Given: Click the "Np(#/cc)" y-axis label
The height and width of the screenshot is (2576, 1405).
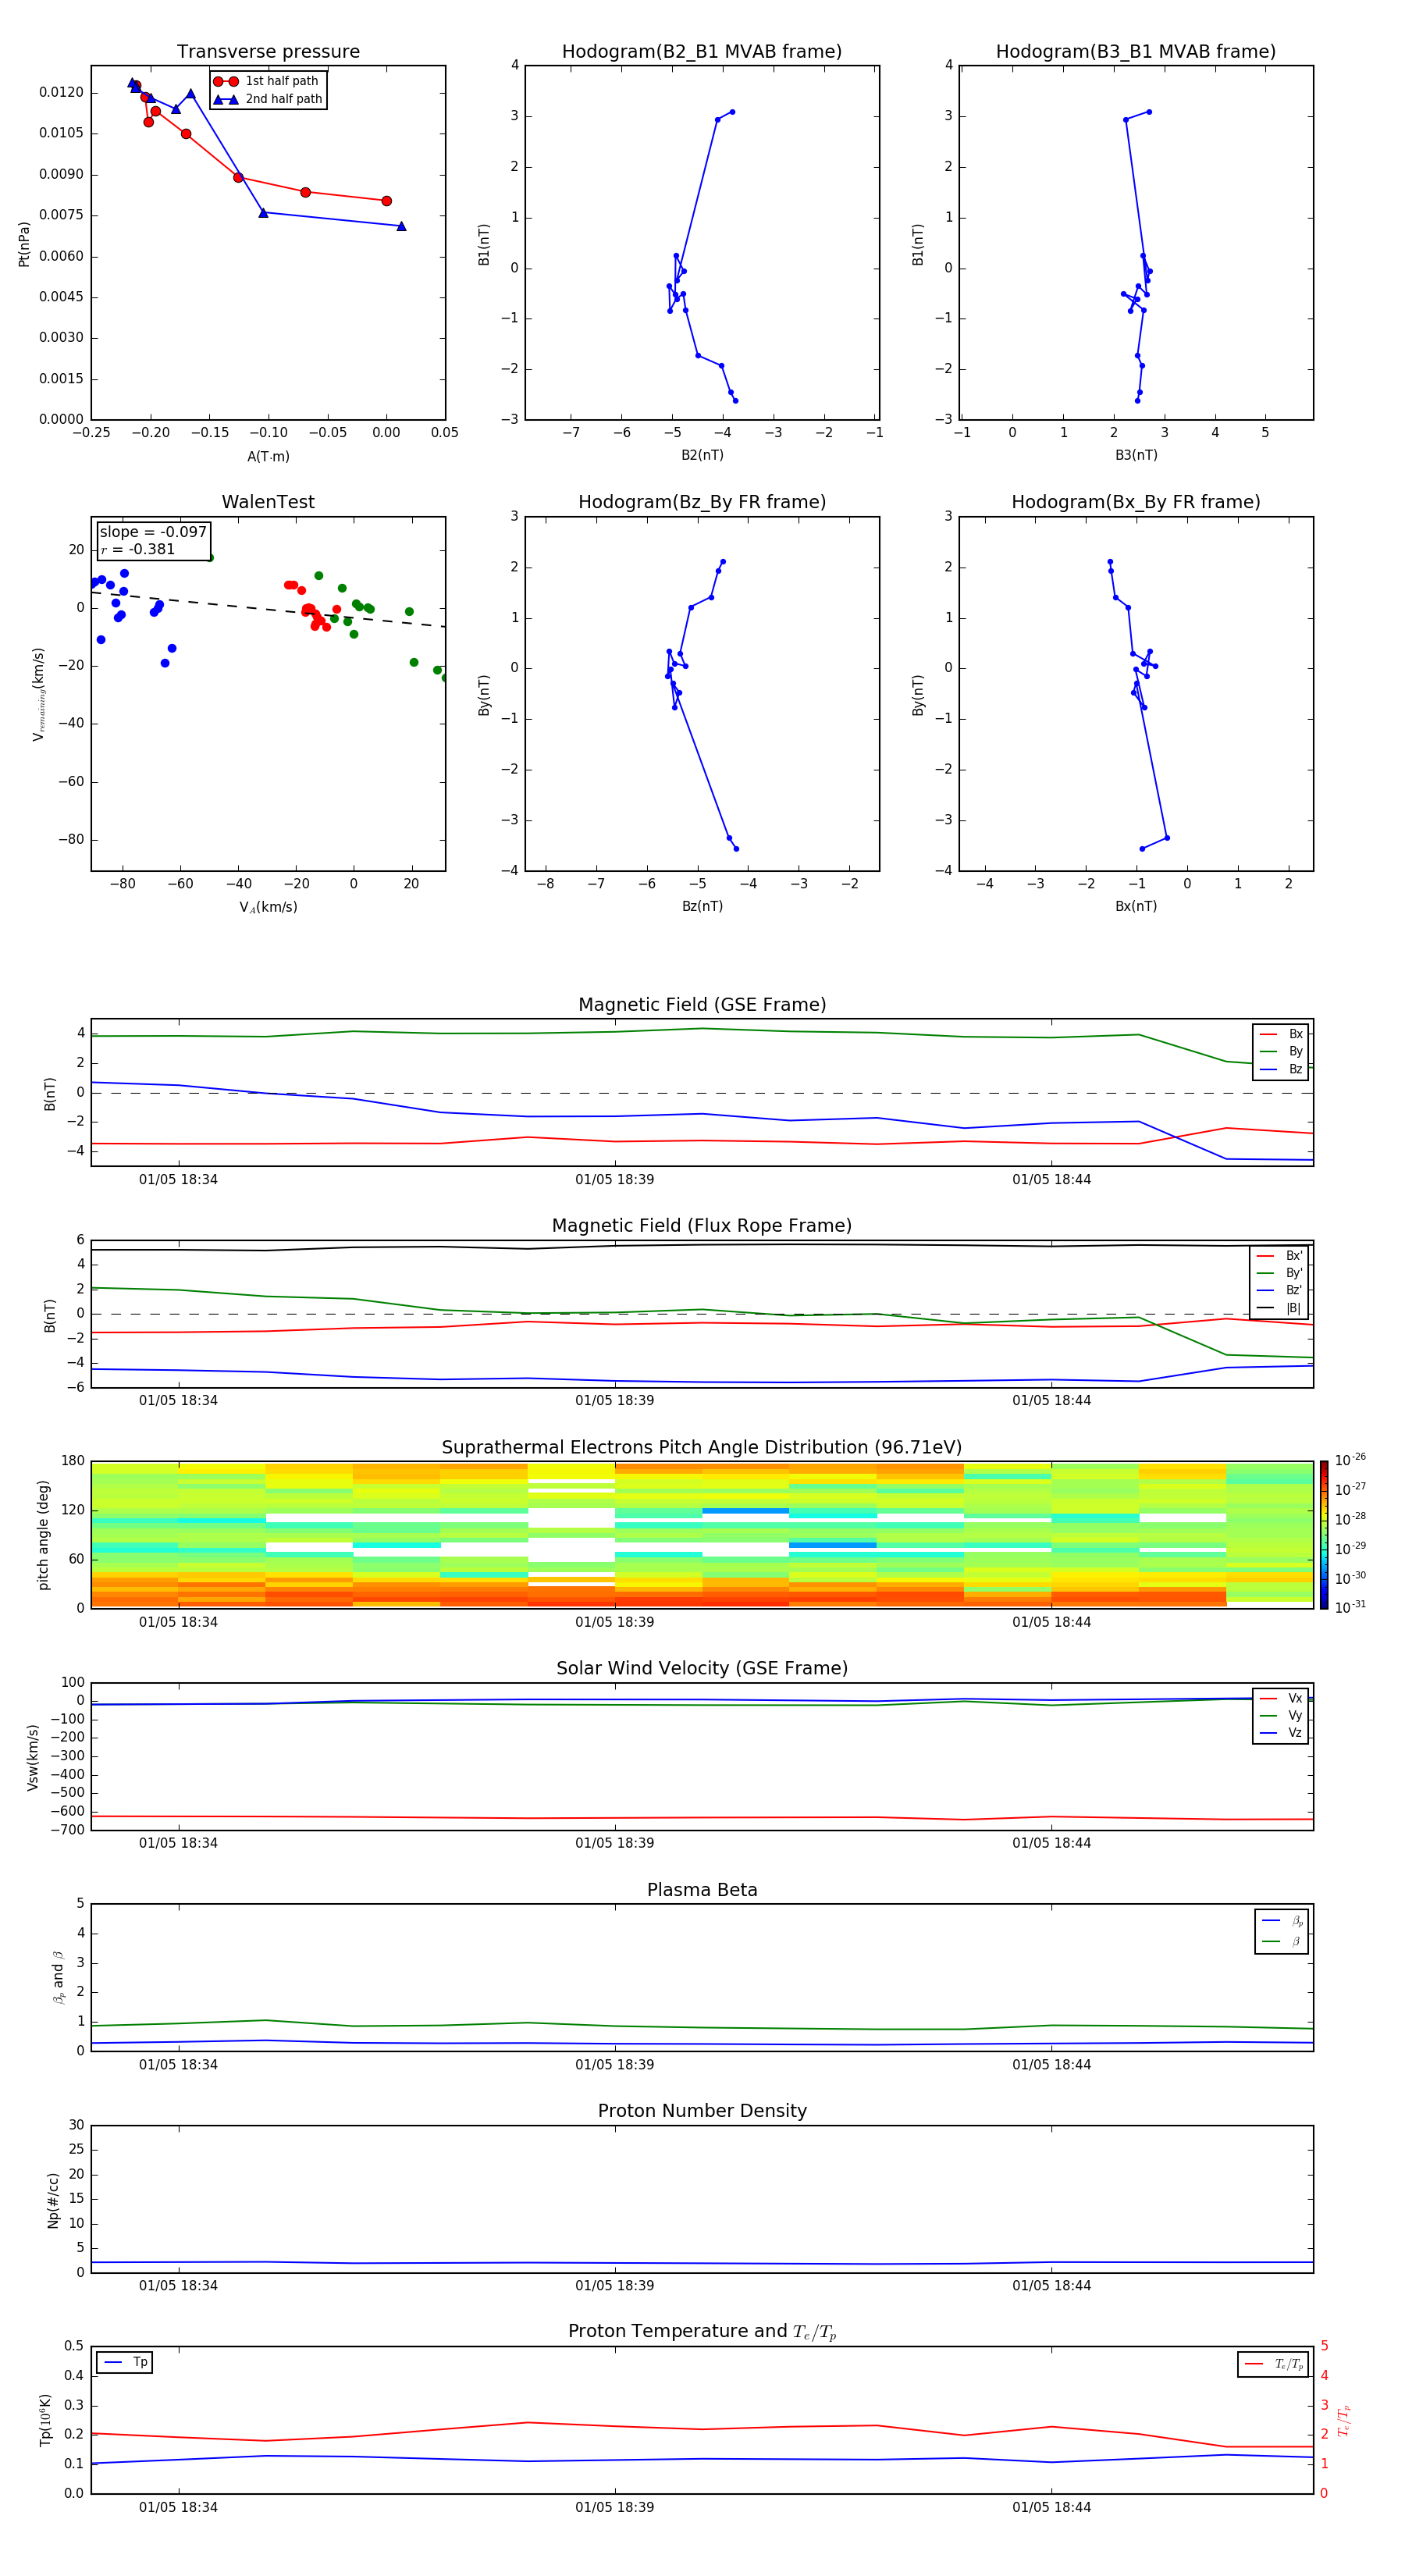Looking at the screenshot, I should click(53, 2200).
